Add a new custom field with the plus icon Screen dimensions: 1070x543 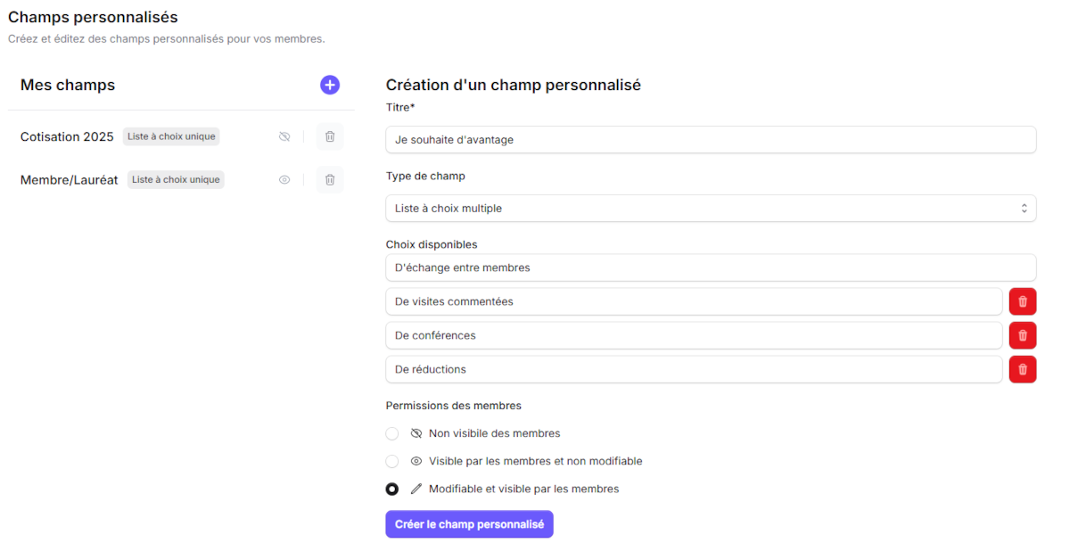pos(330,85)
